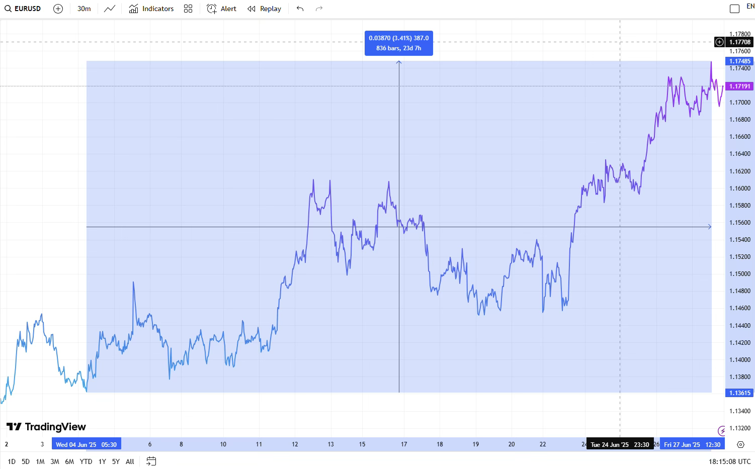Image resolution: width=755 pixels, height=469 pixels.
Task: Create an Alert
Action: click(x=222, y=9)
